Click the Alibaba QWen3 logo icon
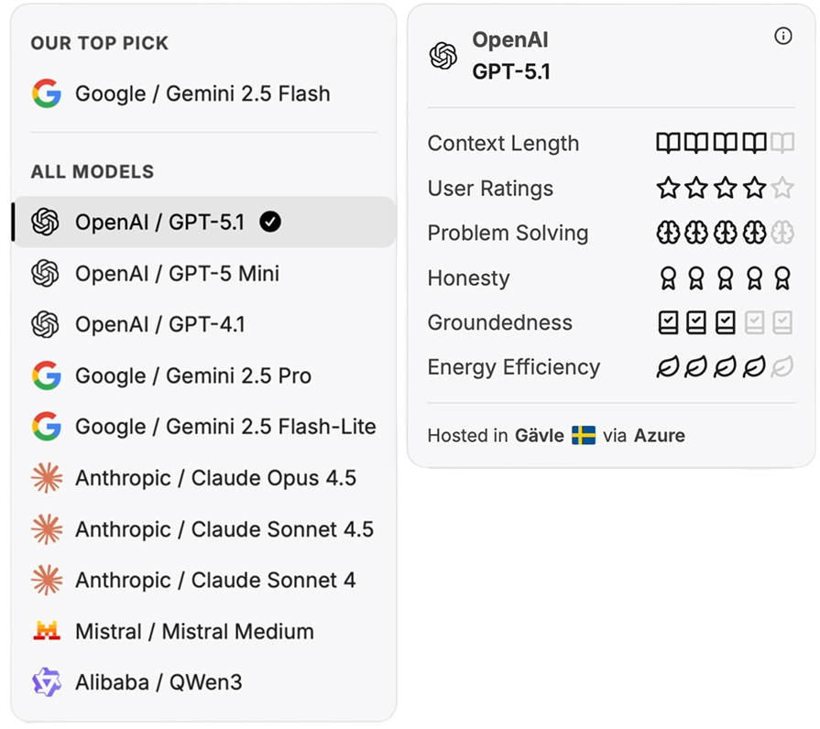The width and height of the screenshot is (820, 729). pyautogui.click(x=46, y=682)
